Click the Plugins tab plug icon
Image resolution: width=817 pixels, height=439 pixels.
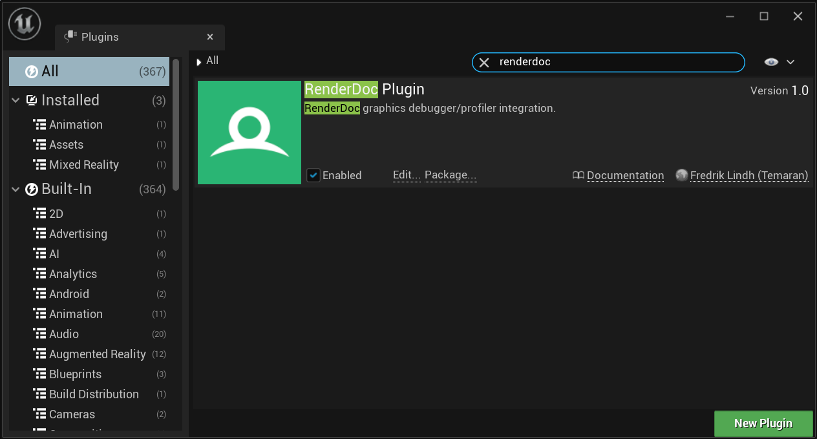70,37
